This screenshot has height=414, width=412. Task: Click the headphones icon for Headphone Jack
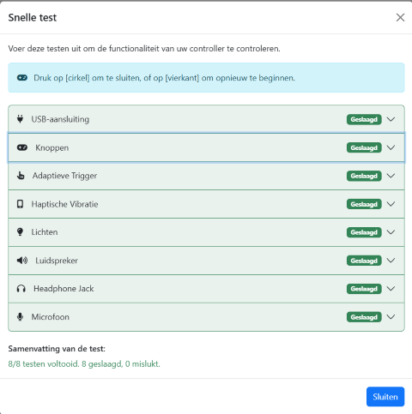pyautogui.click(x=21, y=289)
